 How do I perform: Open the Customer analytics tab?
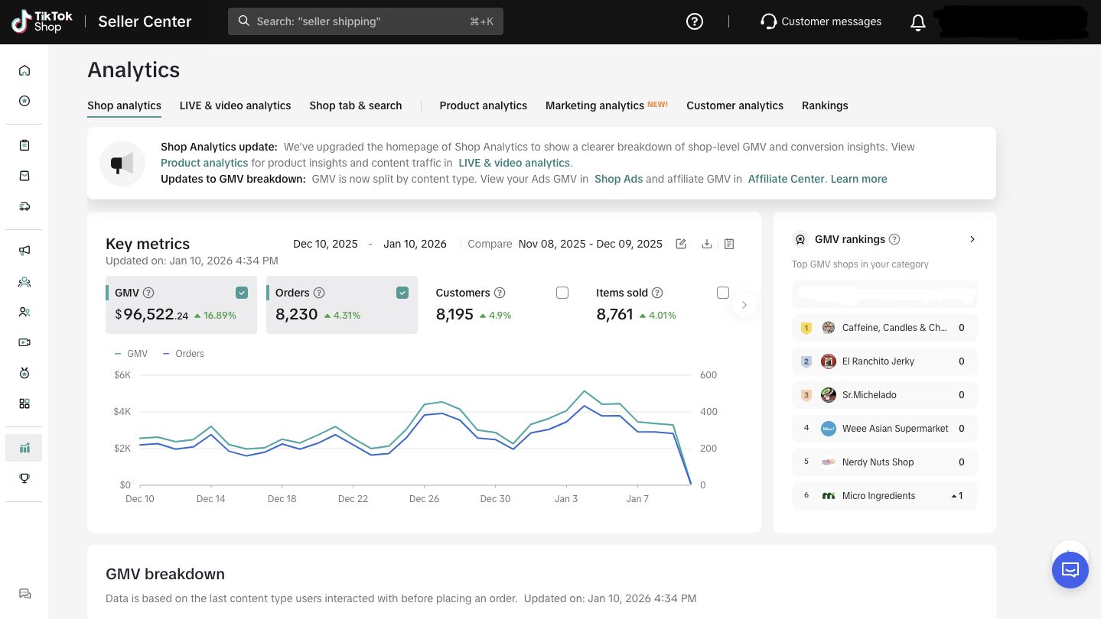(735, 105)
